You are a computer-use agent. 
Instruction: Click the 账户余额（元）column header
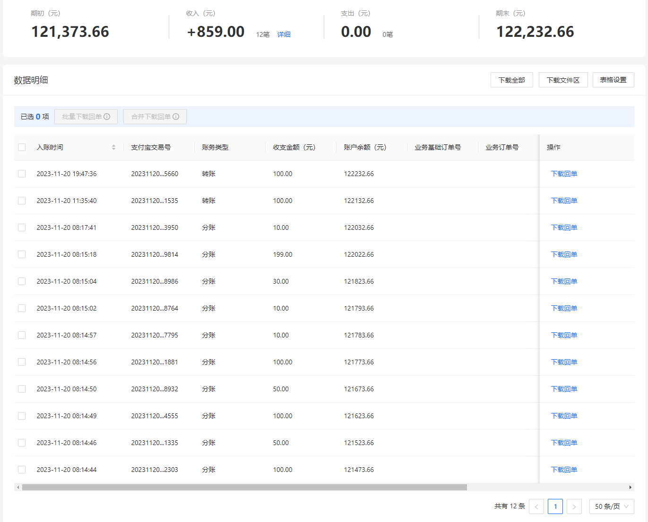click(365, 147)
